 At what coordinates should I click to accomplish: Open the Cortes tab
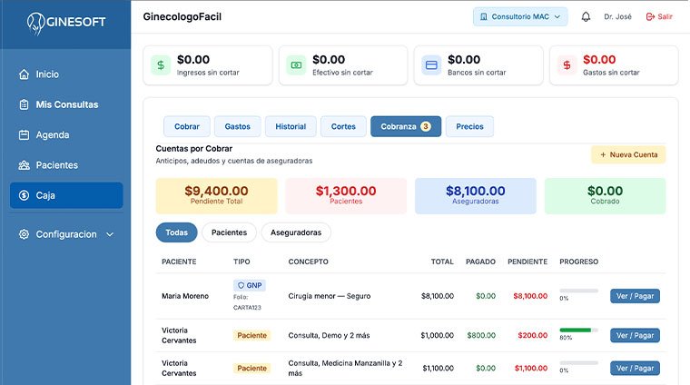pos(343,127)
